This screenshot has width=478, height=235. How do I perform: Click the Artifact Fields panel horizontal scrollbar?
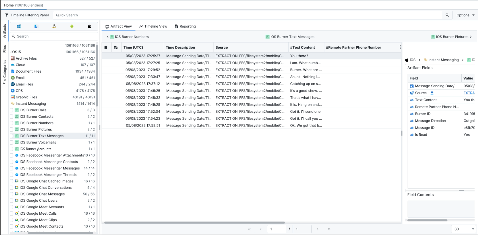427,220
